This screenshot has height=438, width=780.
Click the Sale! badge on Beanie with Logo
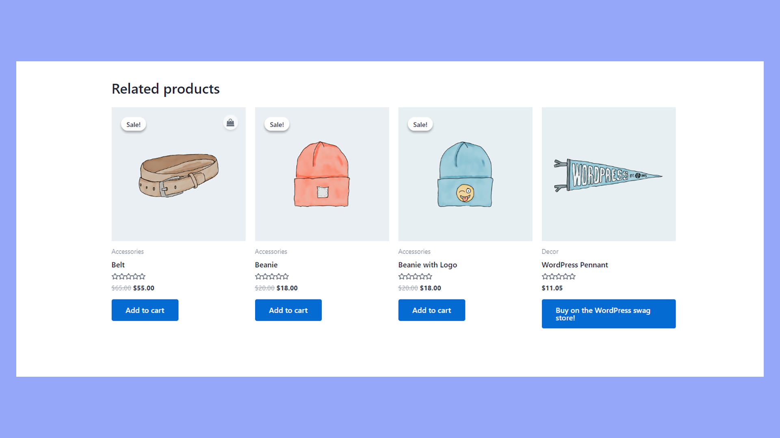(x=420, y=125)
